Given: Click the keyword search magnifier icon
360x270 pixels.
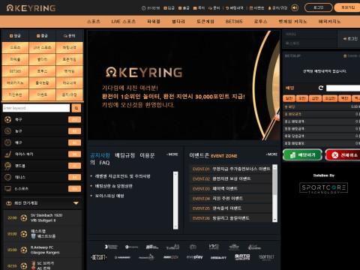Looking at the screenshot, I should pos(76,108).
